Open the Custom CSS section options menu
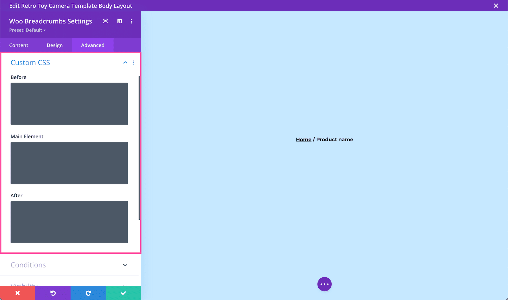 pyautogui.click(x=133, y=63)
